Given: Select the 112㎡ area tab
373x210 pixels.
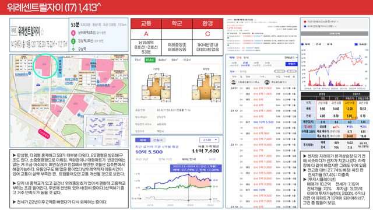Looking at the screenshot, I should [x=186, y=60].
